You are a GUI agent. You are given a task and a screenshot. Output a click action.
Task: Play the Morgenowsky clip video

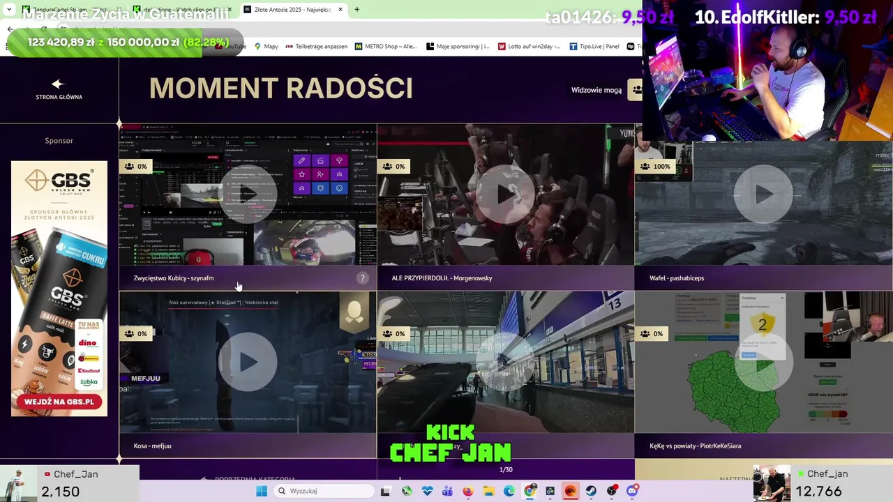(x=505, y=195)
